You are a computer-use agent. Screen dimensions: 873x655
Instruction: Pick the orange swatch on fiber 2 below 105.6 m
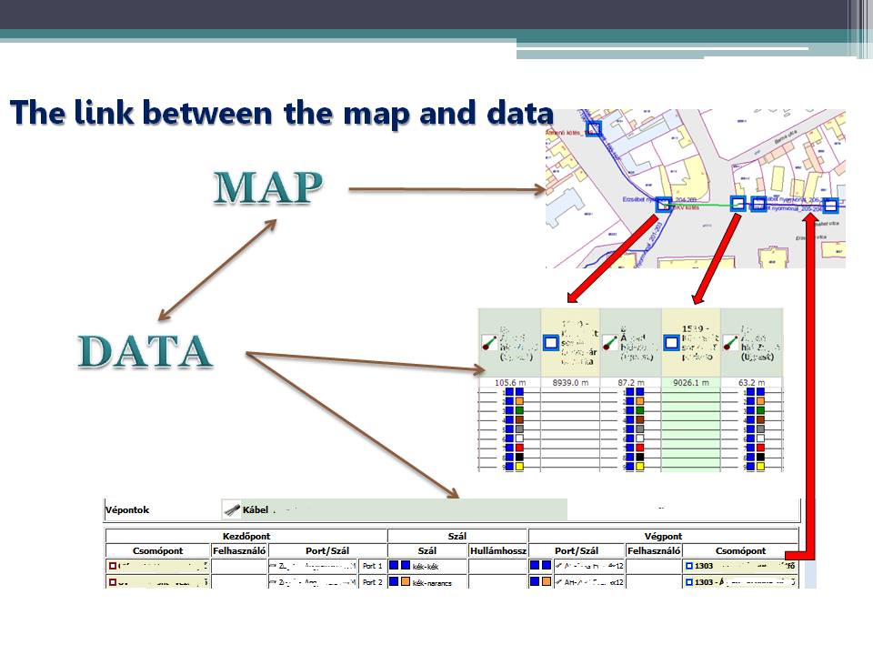pos(519,401)
